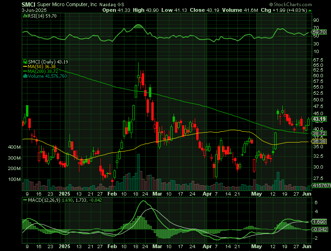
Task: Click the May label on the price panel date axis
Action: click(256, 194)
